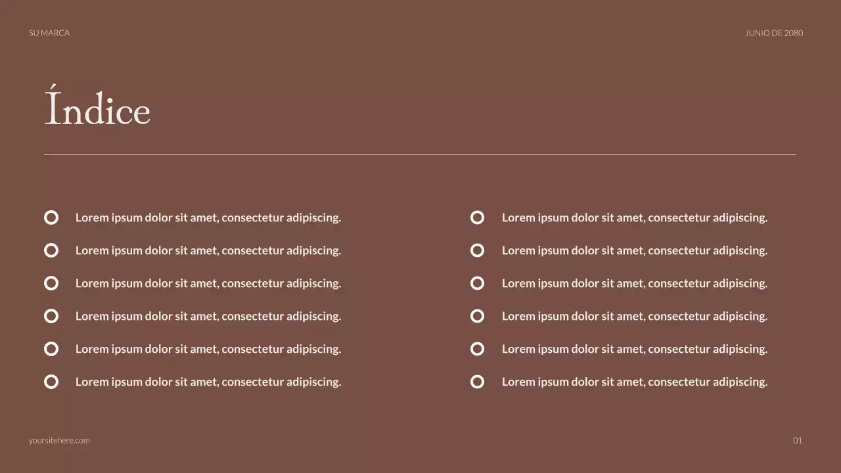This screenshot has height=473, width=841.
Task: Select the second Lorem ipsum line in left column
Action: [x=208, y=250]
